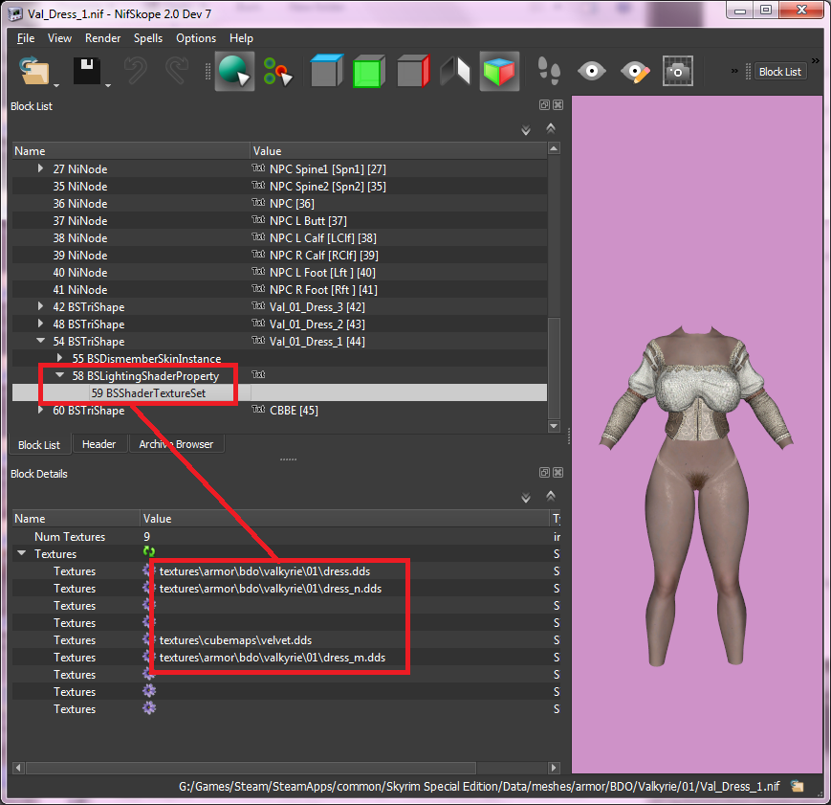Click the Block Details horizontal scrollbar thumb

tap(251, 768)
